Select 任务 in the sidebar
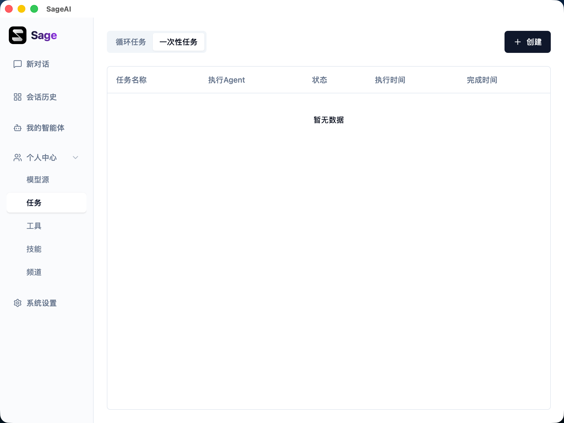Screen dimensions: 564x423 (x=34, y=203)
